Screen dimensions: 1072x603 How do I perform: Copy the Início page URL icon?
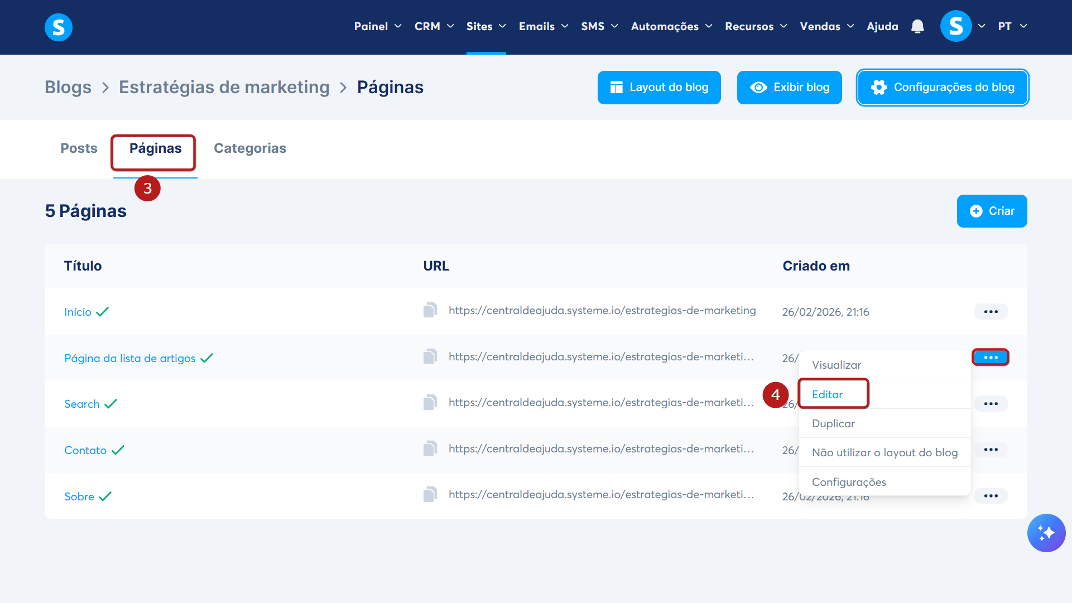[x=430, y=310]
